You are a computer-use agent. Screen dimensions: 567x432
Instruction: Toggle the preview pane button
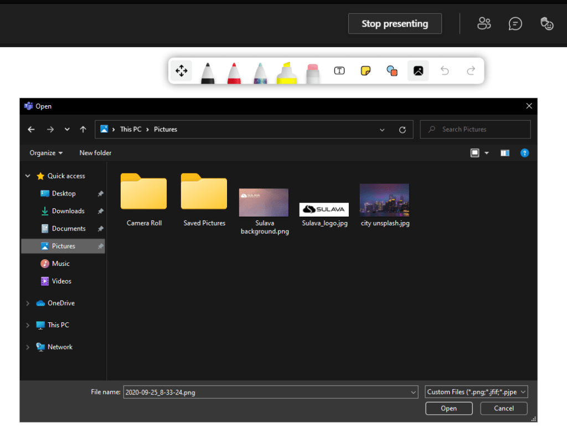click(504, 153)
